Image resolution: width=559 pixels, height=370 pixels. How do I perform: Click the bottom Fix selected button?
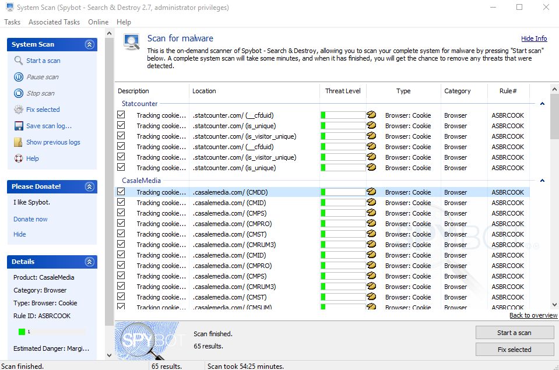tap(515, 350)
